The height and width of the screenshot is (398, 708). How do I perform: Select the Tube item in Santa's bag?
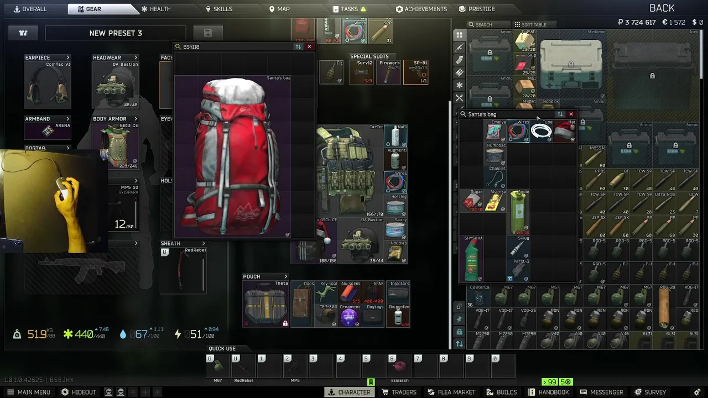pyautogui.click(x=542, y=131)
